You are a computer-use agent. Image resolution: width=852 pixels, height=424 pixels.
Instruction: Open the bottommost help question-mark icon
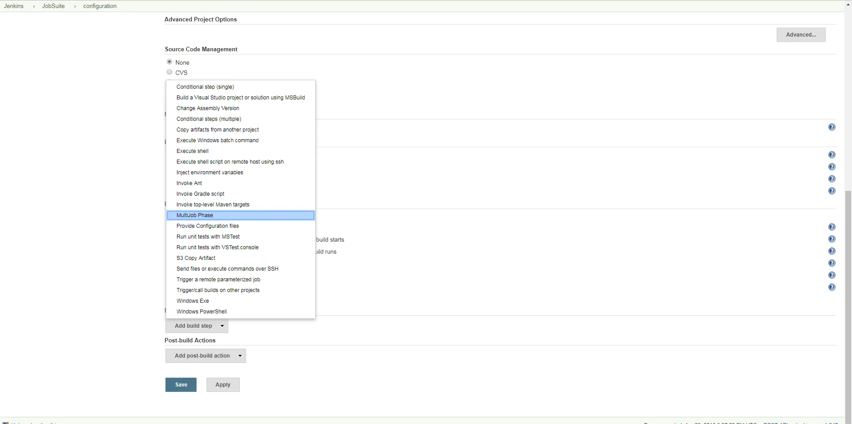point(831,288)
